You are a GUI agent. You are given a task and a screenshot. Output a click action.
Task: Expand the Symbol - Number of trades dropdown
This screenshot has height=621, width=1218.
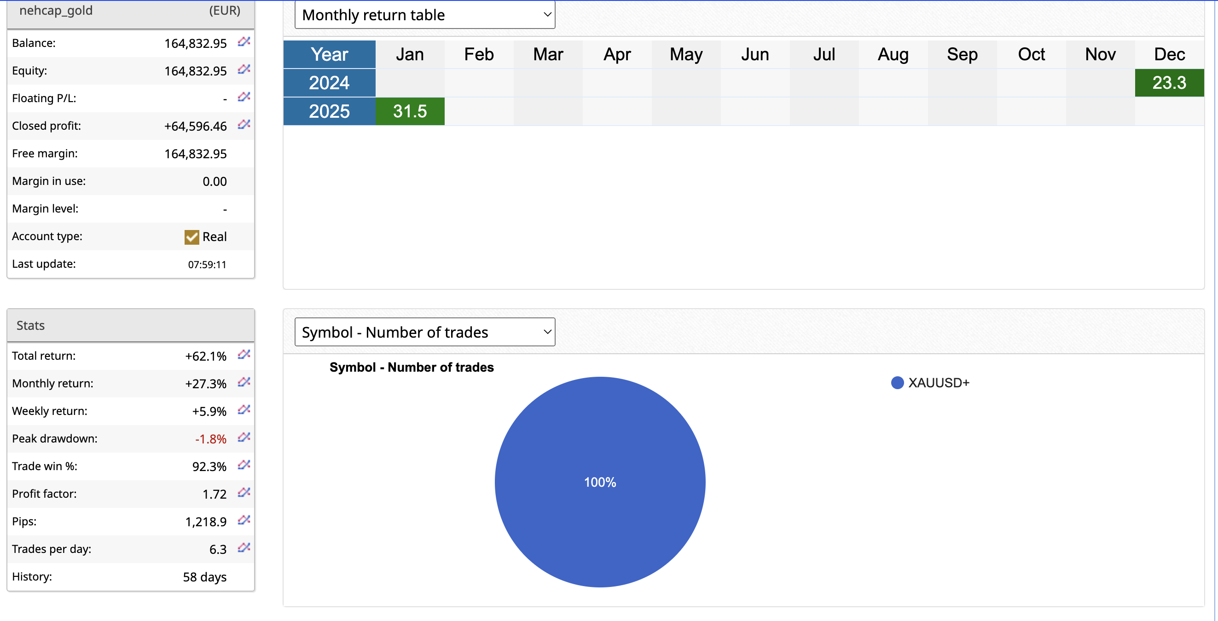click(x=424, y=332)
